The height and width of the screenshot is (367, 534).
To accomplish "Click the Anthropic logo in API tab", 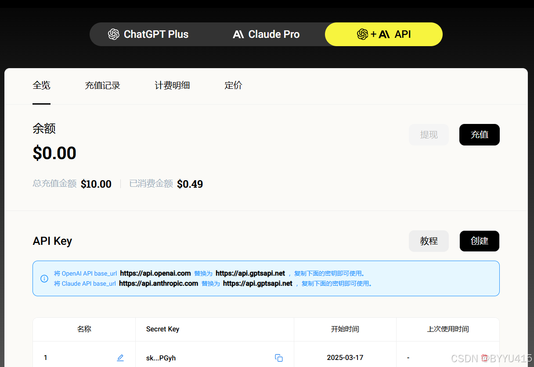I will pyautogui.click(x=384, y=34).
